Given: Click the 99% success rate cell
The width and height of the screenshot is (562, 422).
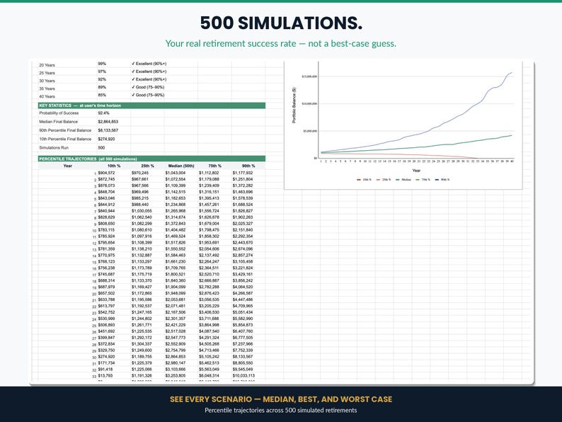Looking at the screenshot, I should tap(102, 64).
